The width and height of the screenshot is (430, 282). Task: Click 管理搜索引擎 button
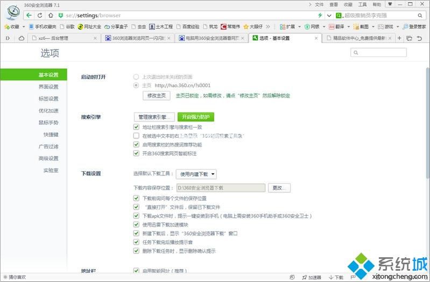click(x=154, y=117)
